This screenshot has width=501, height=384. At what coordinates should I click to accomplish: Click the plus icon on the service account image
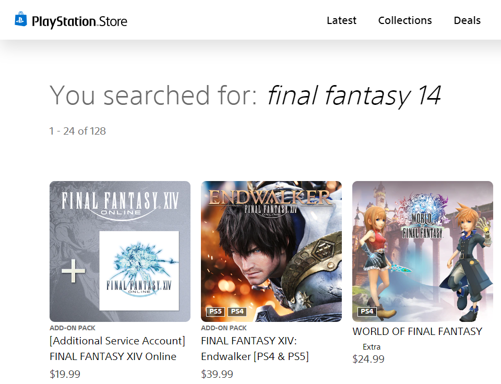[x=73, y=271]
